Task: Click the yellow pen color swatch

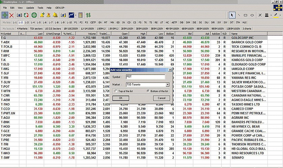Action: [276, 16]
